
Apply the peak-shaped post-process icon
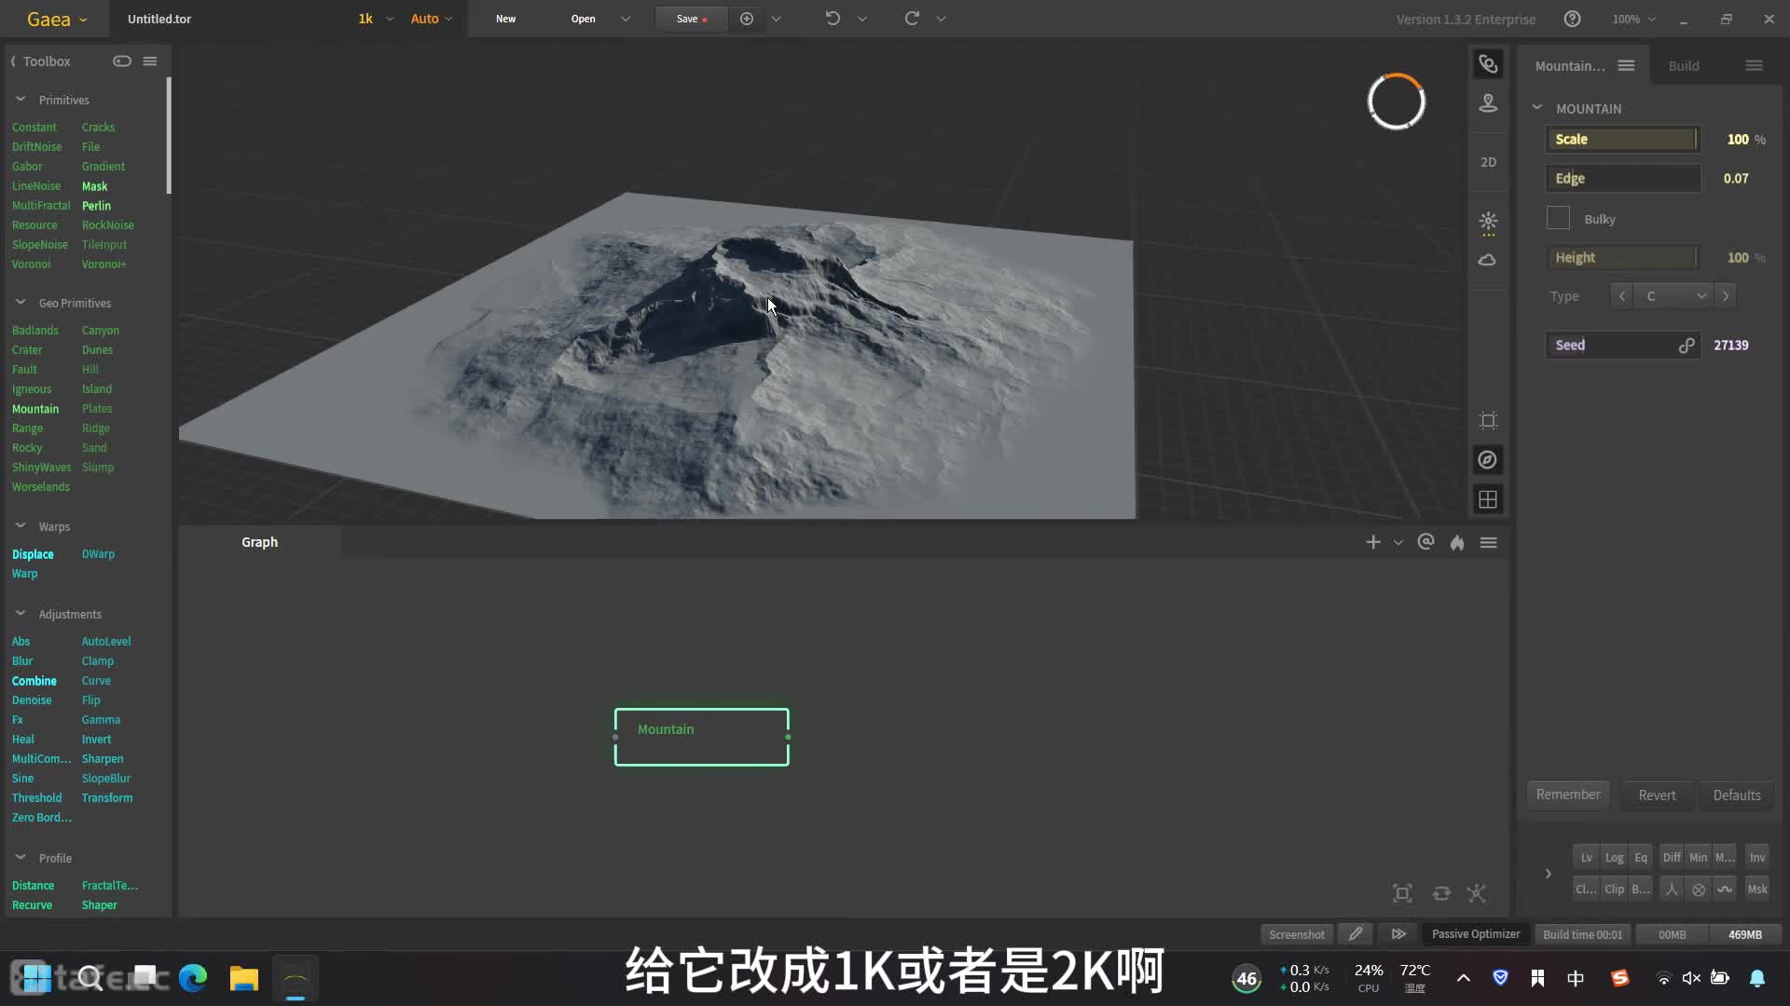(x=1672, y=889)
